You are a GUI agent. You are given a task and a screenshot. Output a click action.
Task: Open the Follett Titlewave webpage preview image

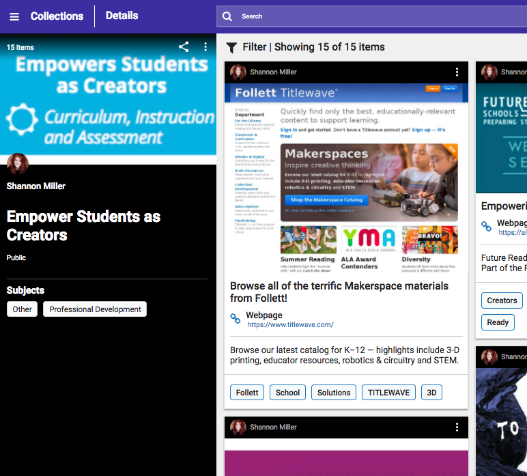point(346,178)
